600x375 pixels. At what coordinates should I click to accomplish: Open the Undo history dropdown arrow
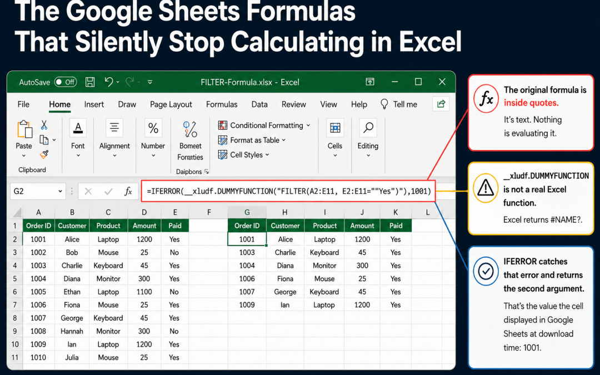coord(118,82)
